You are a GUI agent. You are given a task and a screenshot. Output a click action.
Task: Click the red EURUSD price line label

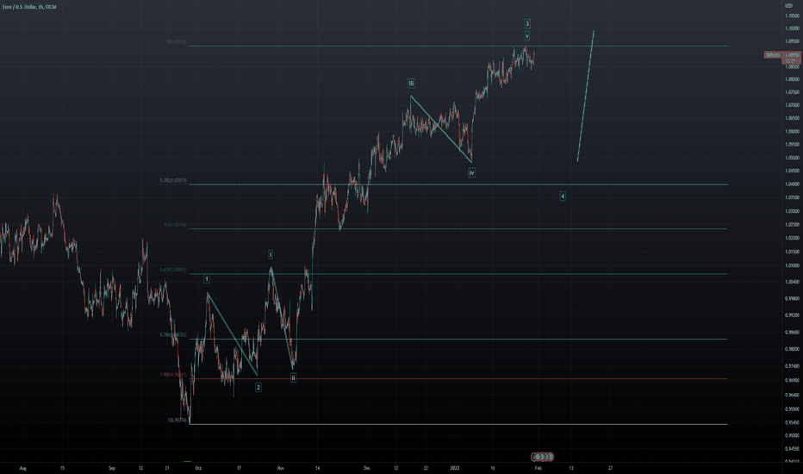(x=773, y=55)
